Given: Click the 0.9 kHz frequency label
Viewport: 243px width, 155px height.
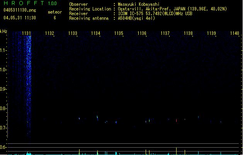Looking at the screenshot, I should [x=3, y=89].
